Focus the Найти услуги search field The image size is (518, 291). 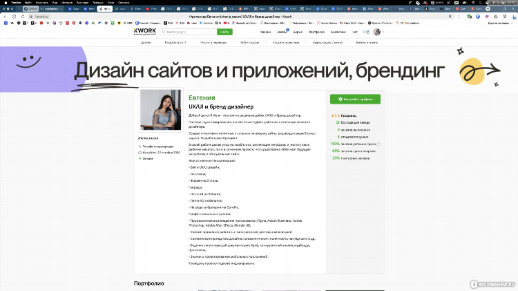tap(189, 32)
